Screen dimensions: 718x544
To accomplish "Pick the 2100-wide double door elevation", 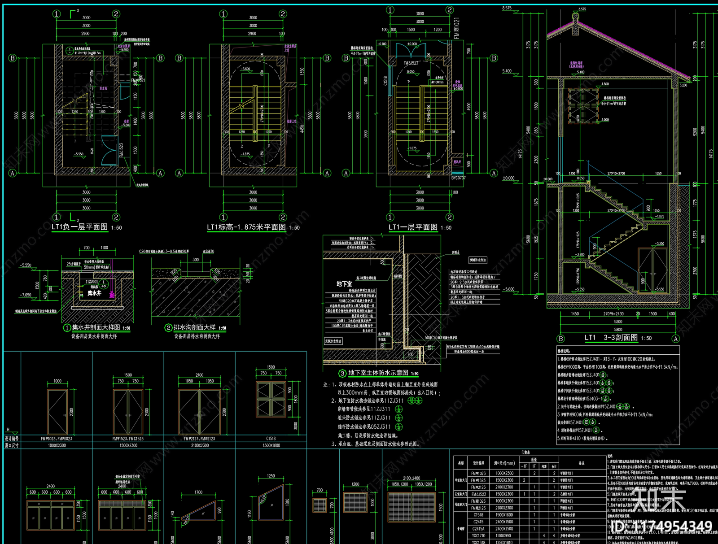I will (199, 412).
